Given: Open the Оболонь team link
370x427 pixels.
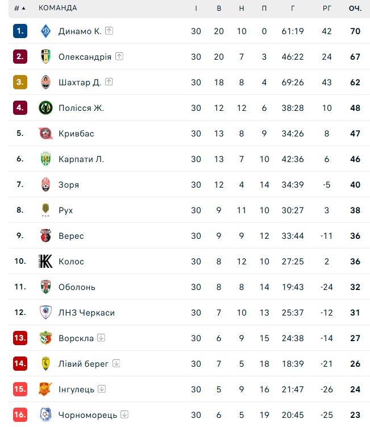Looking at the screenshot, I should point(77,287).
